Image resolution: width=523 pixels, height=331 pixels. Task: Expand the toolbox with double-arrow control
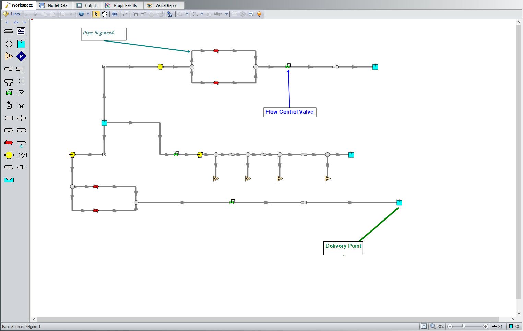[16, 22]
